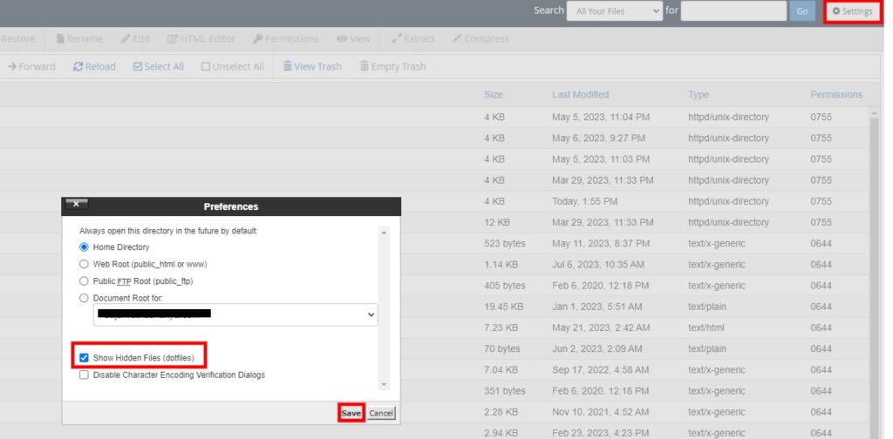Go Forward in directory history
The image size is (893, 439).
(31, 66)
